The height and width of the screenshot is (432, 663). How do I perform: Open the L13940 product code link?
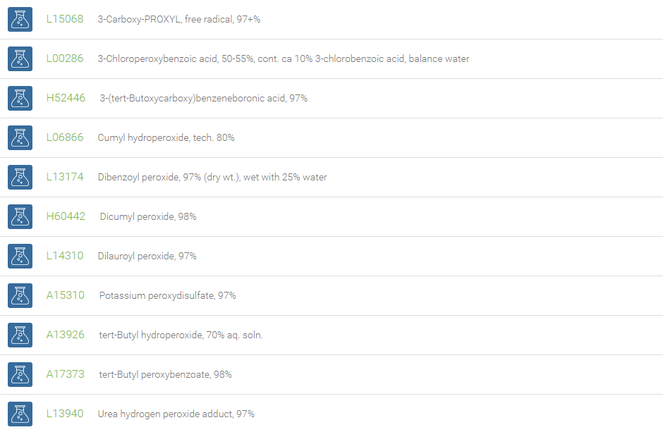[65, 414]
